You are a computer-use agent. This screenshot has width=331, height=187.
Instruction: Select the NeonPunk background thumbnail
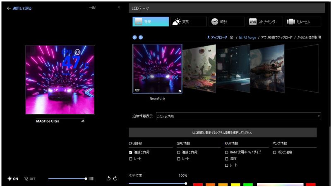[157, 69]
